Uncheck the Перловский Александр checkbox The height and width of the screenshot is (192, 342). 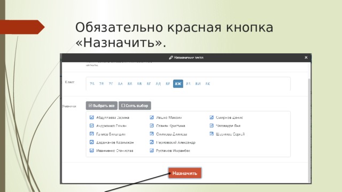pos(152,142)
